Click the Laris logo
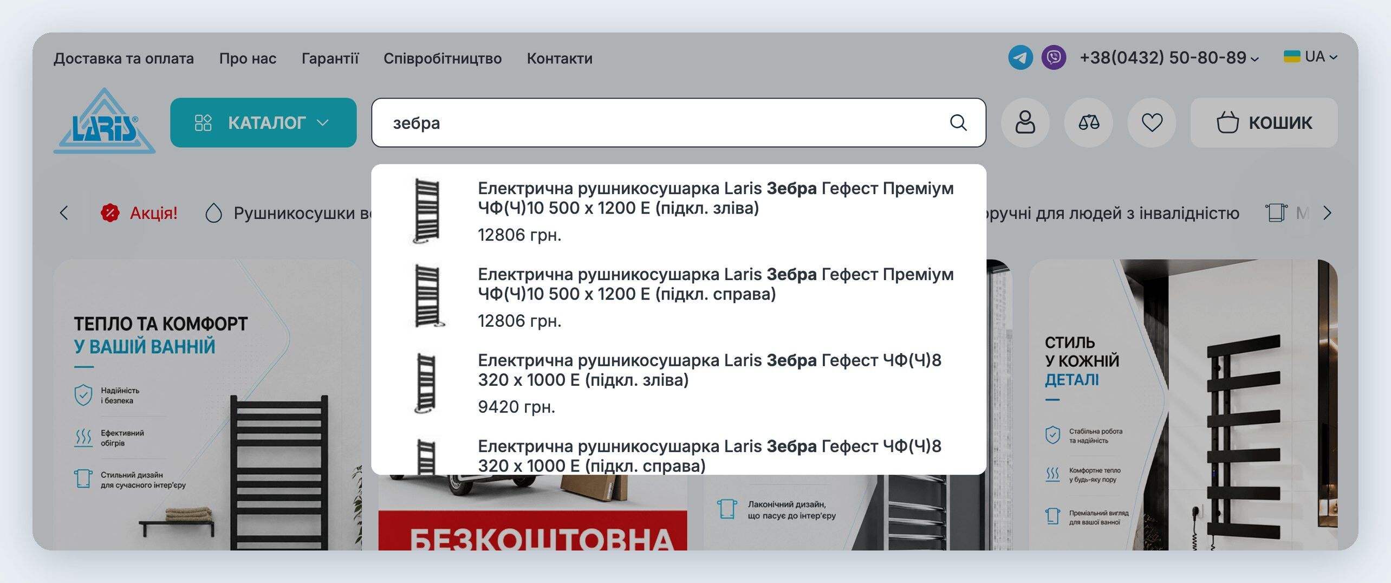The height and width of the screenshot is (583, 1391). pyautogui.click(x=105, y=121)
